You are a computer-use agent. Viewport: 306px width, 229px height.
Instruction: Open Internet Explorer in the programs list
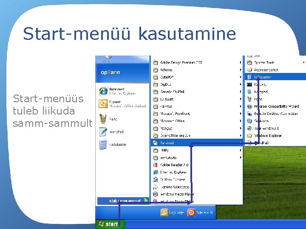pyautogui.click(x=197, y=172)
